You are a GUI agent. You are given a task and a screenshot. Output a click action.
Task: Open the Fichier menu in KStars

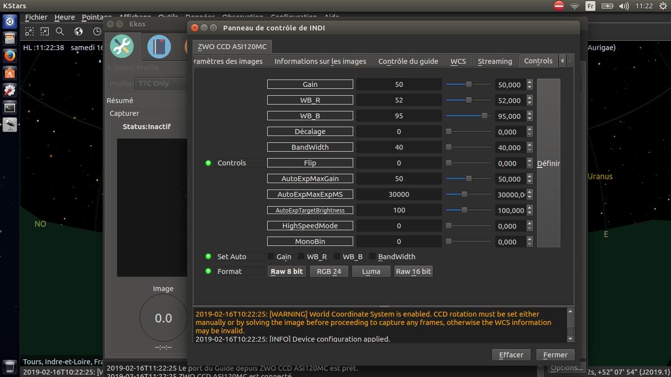pos(36,17)
